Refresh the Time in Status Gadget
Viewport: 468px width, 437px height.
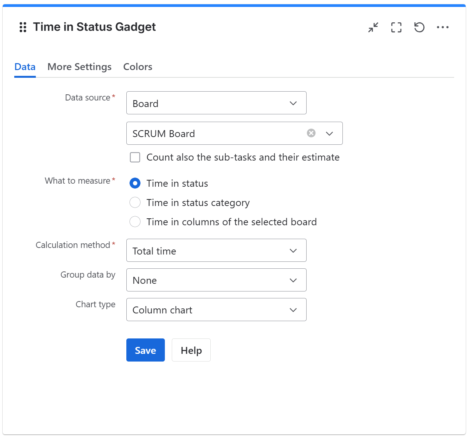tap(419, 27)
